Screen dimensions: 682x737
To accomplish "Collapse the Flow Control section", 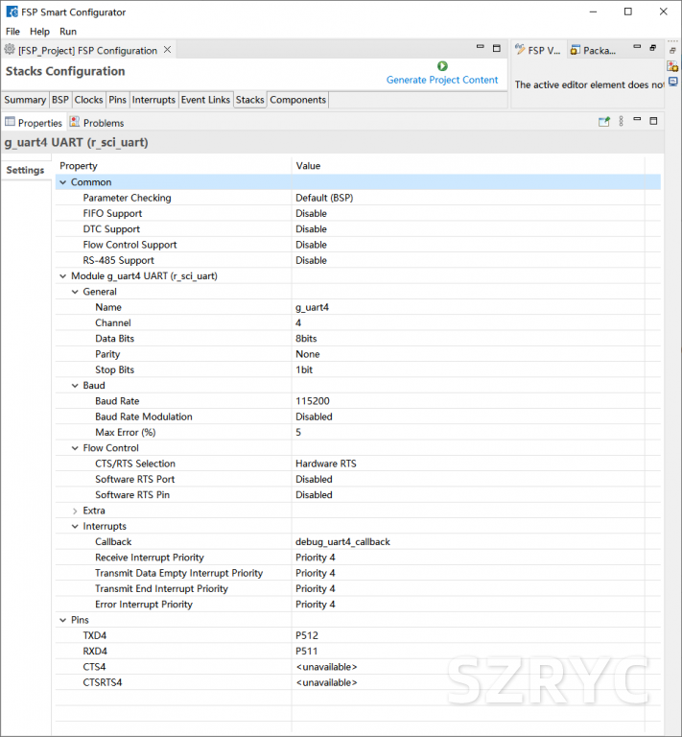I will (x=76, y=448).
